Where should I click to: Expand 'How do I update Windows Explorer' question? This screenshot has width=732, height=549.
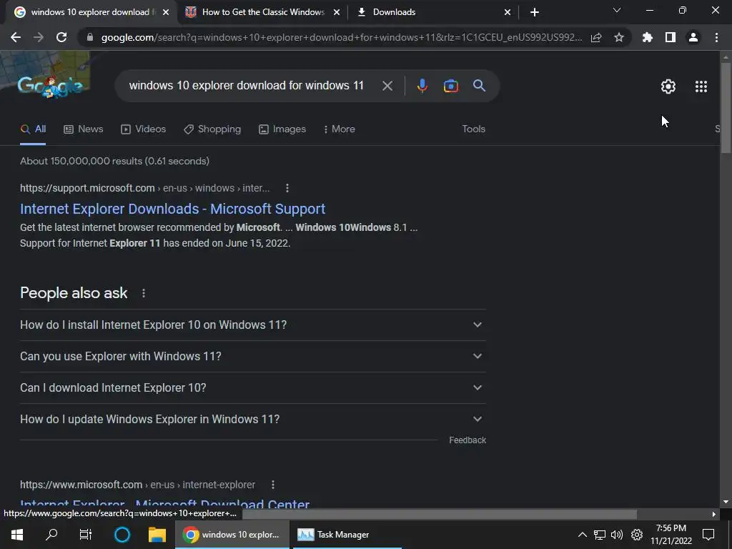253,419
